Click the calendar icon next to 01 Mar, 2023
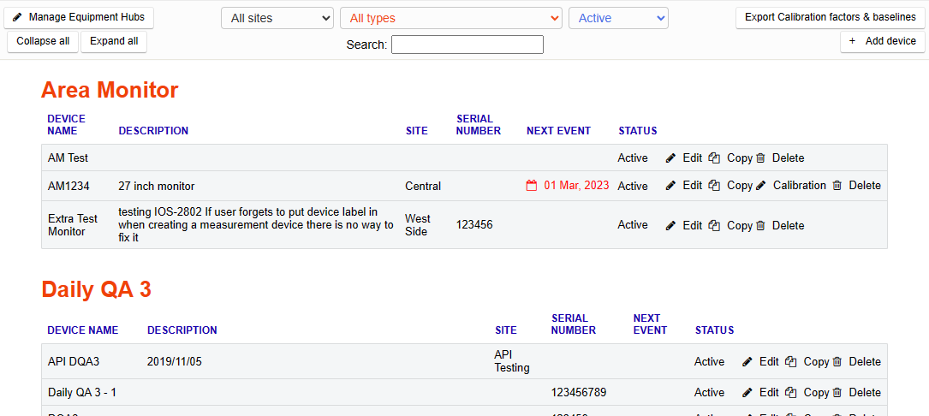 tap(532, 186)
